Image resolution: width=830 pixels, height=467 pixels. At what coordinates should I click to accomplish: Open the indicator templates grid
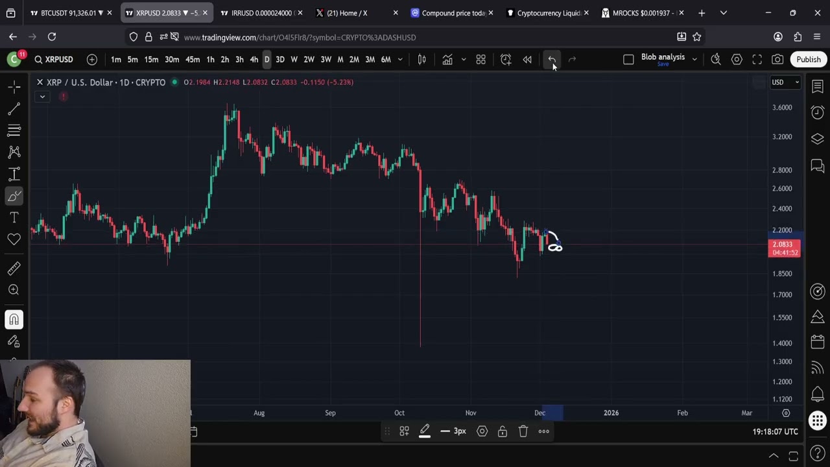coord(480,60)
